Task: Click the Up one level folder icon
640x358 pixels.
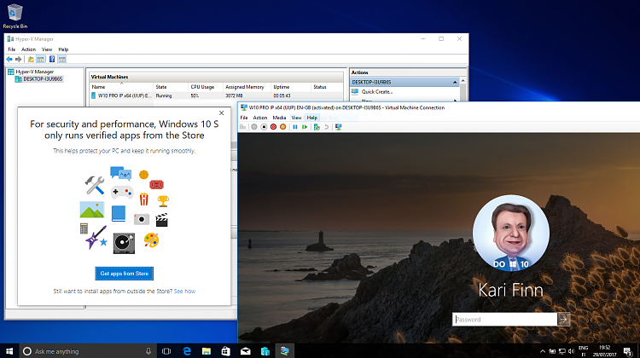Action: (x=31, y=60)
